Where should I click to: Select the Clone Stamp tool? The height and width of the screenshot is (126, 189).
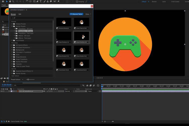click(48, 2)
